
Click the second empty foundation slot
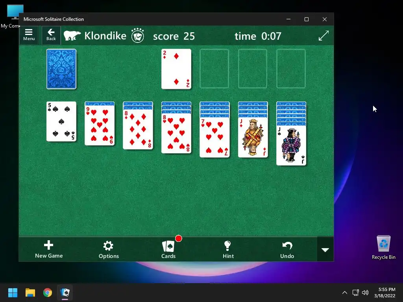point(214,69)
